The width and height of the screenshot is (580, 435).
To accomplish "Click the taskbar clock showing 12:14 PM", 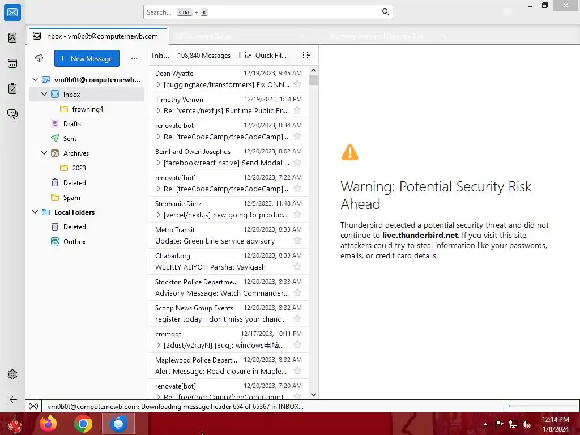I will (555, 424).
